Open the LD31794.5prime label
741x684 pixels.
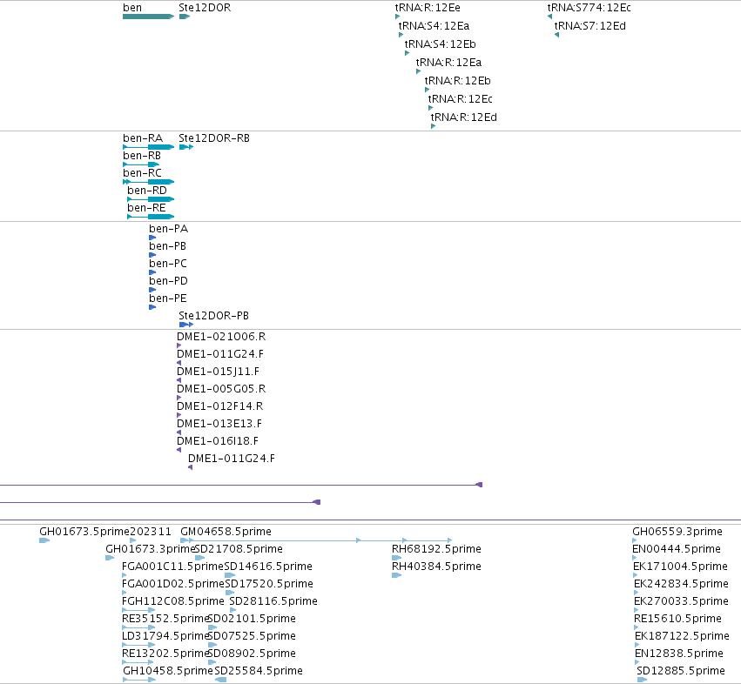point(165,636)
